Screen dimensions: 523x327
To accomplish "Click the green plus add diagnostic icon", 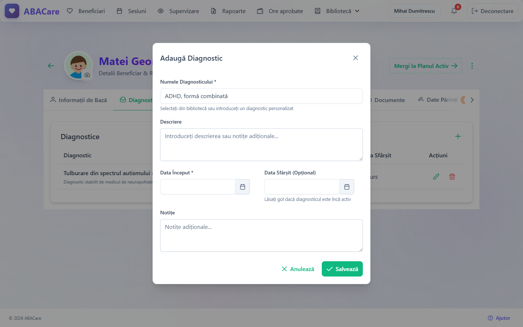I will (x=458, y=136).
